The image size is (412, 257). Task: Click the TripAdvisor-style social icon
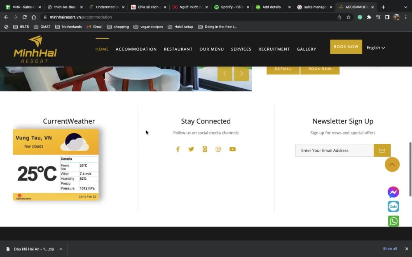pyautogui.click(x=205, y=149)
